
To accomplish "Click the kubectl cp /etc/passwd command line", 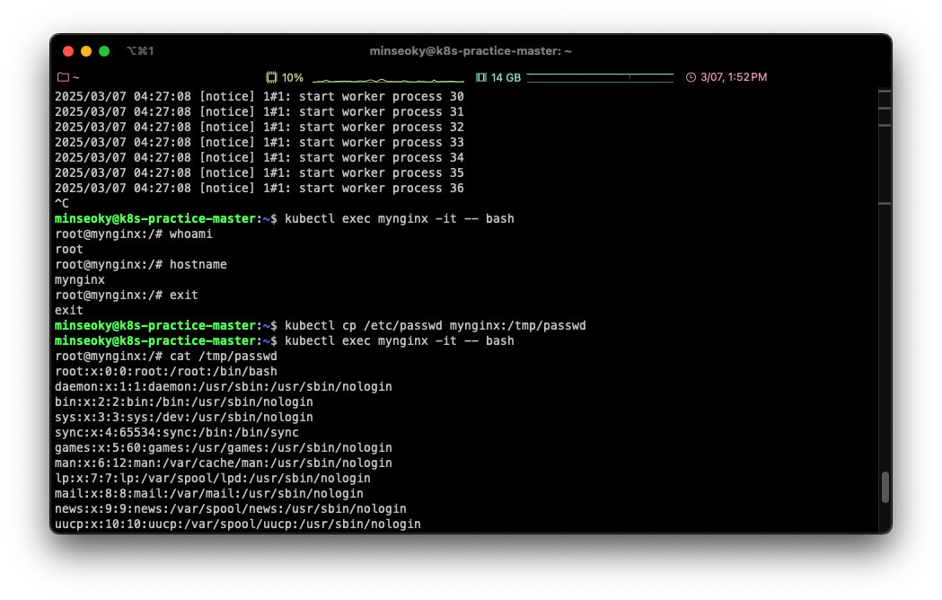I will [x=435, y=325].
